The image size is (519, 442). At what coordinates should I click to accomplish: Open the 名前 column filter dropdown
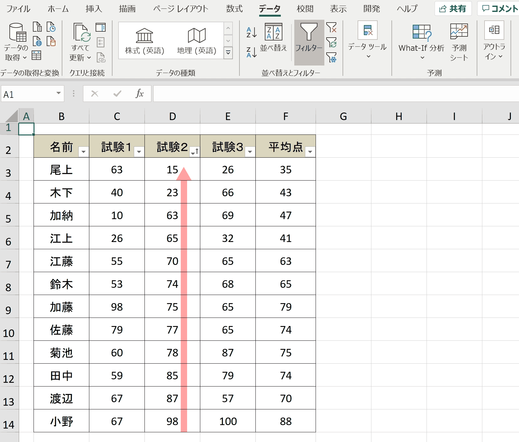(x=83, y=152)
